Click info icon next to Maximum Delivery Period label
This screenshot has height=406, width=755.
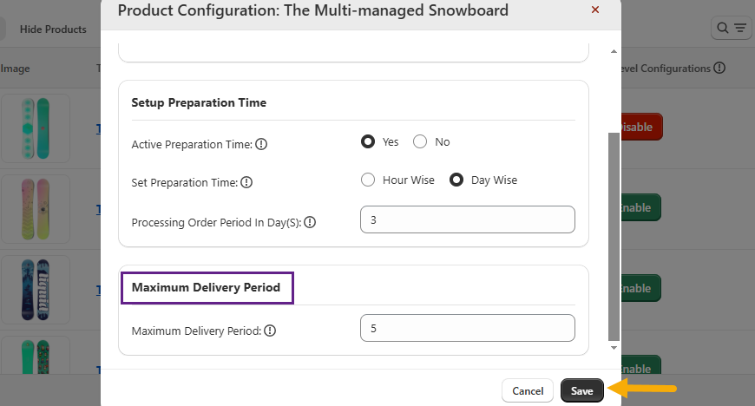pos(270,331)
